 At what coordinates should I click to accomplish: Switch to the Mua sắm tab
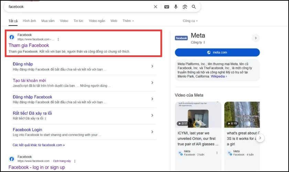48,21
